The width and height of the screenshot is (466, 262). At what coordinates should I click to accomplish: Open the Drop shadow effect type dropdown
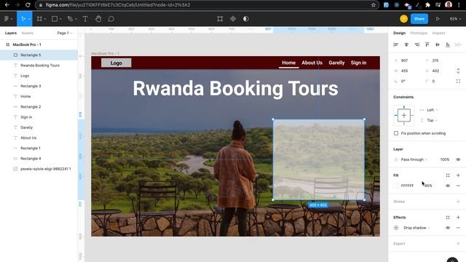(417, 228)
